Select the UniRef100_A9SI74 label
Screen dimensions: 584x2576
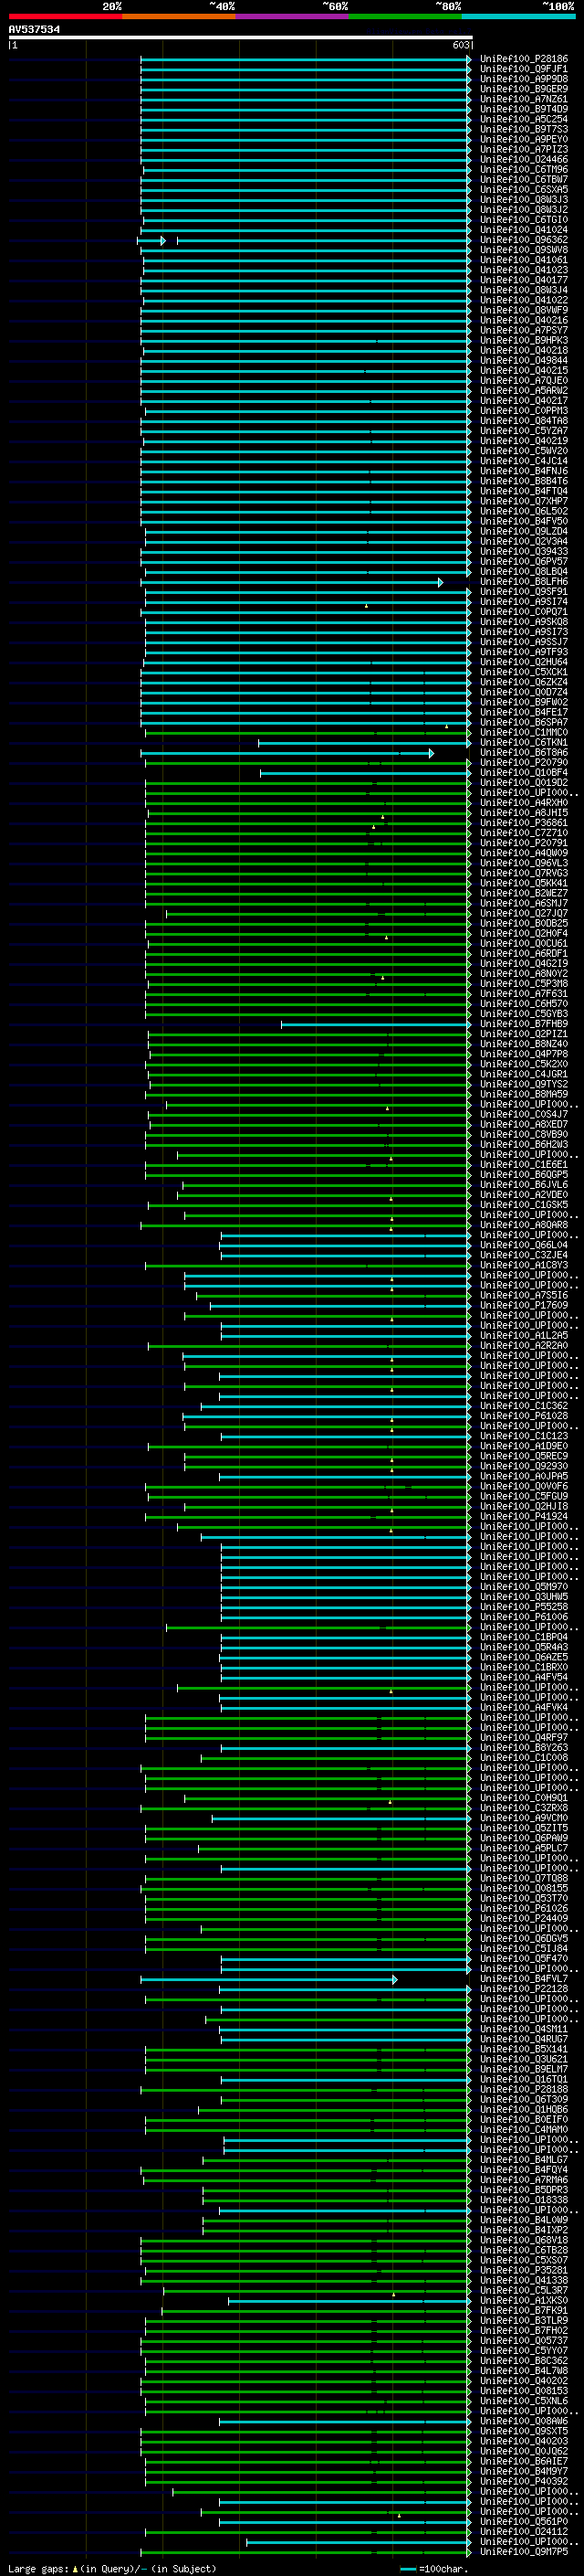pyautogui.click(x=523, y=601)
